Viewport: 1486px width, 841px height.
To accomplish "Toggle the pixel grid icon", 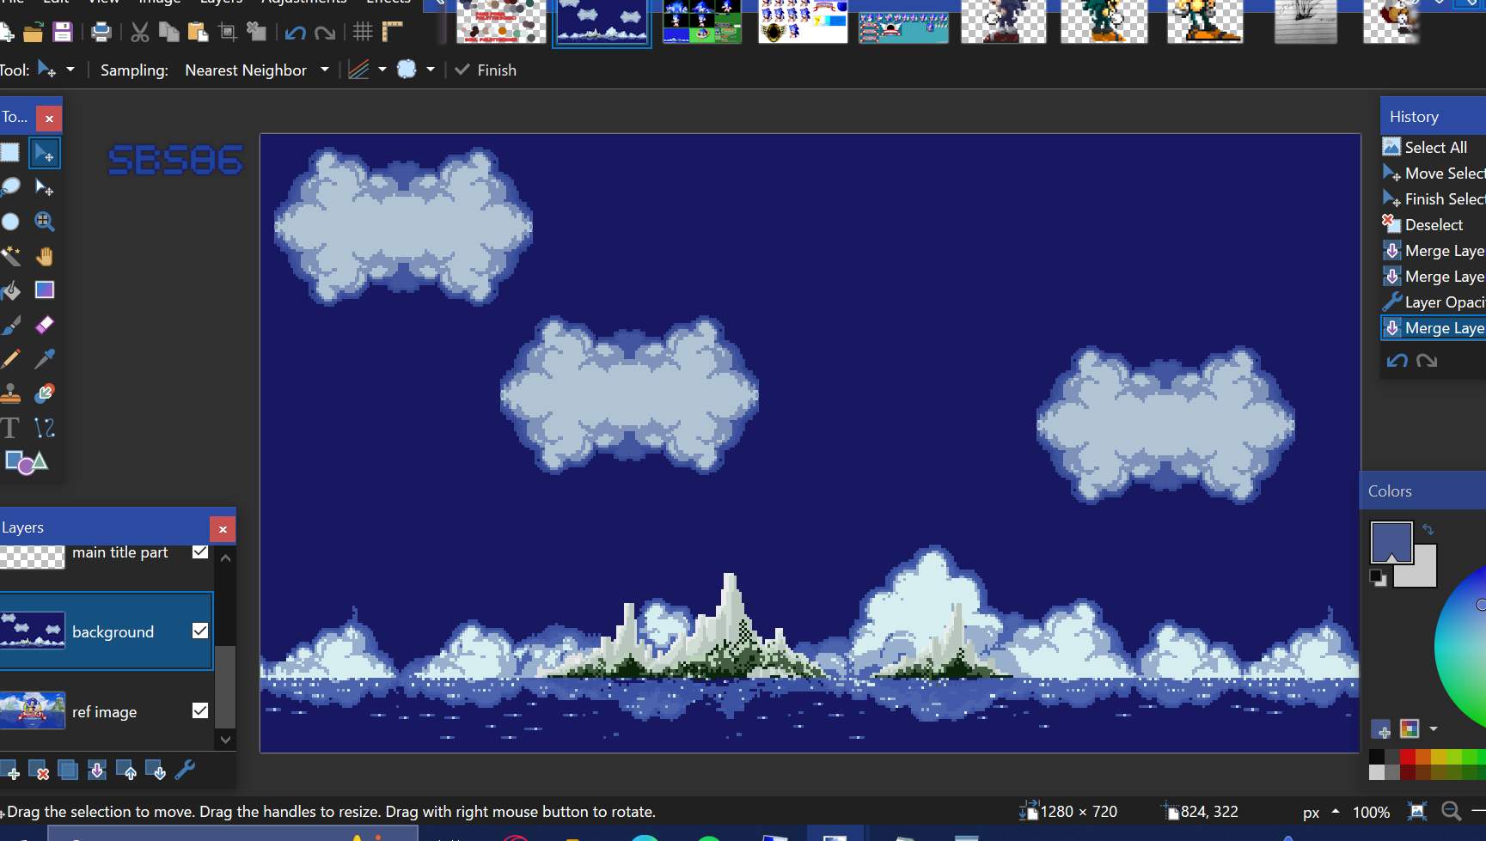I will pos(363,33).
